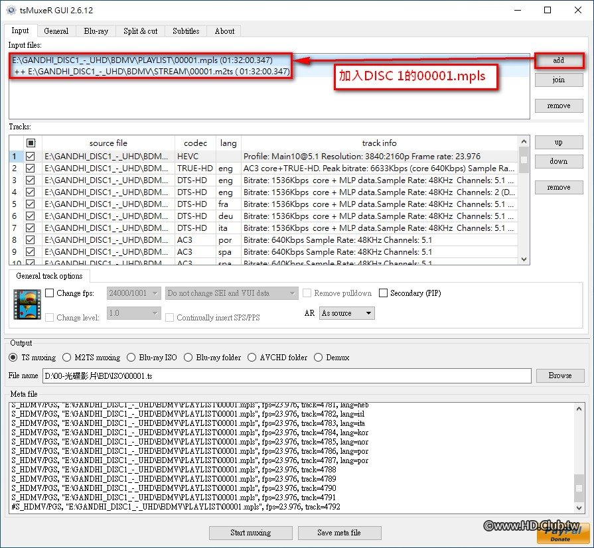Select track 7 DTS-HD ita row

[263, 228]
